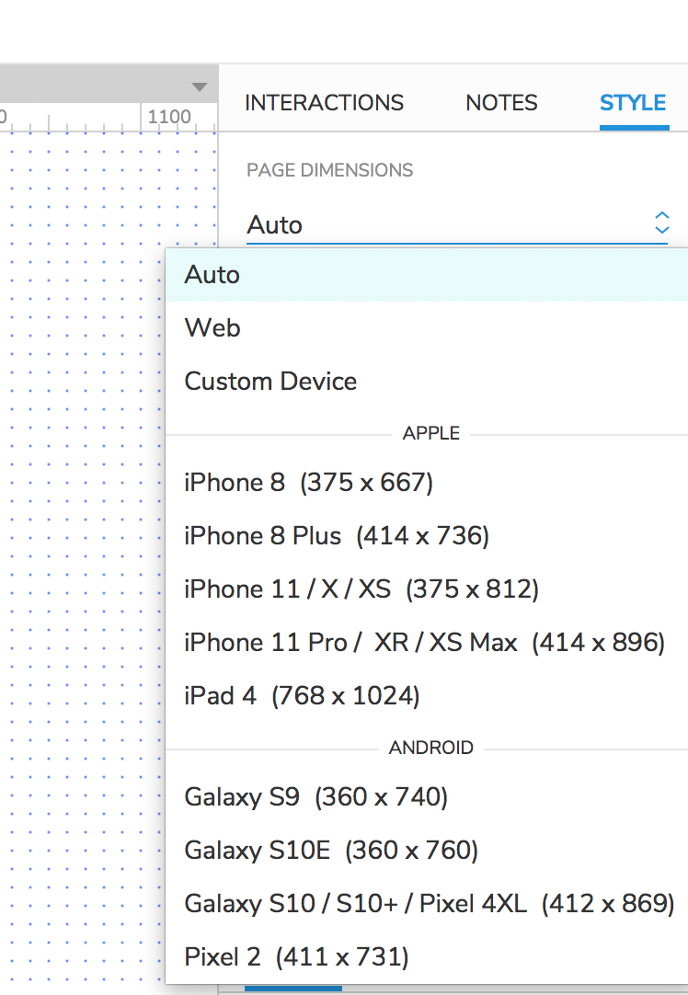Open the Notes tab
The height and width of the screenshot is (995, 688).
[501, 103]
